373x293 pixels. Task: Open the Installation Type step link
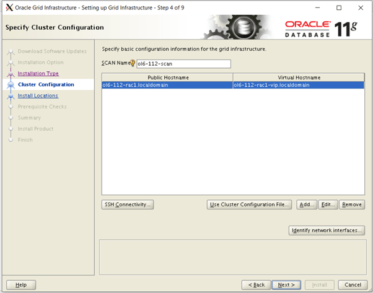click(38, 74)
